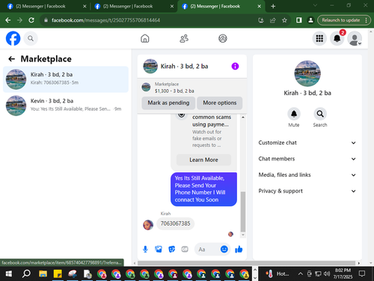Open Windows taskbar search
The height and width of the screenshot is (281, 374).
26,274
